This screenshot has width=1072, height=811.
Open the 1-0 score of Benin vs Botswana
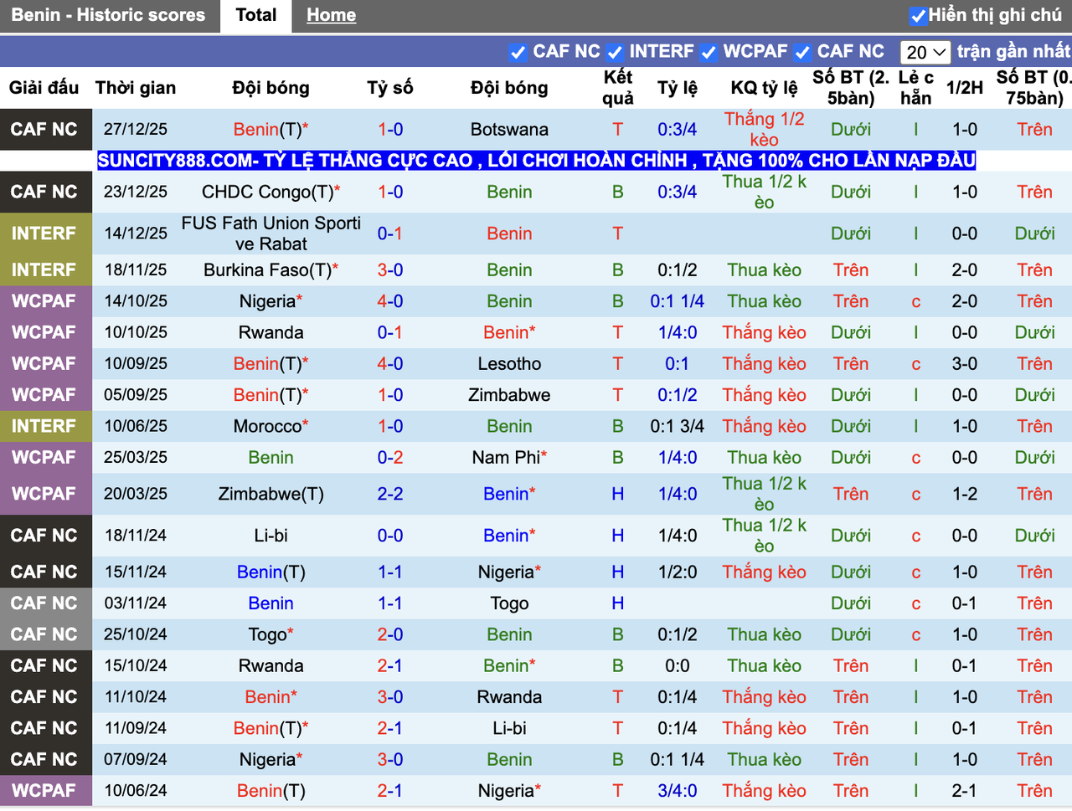(390, 130)
